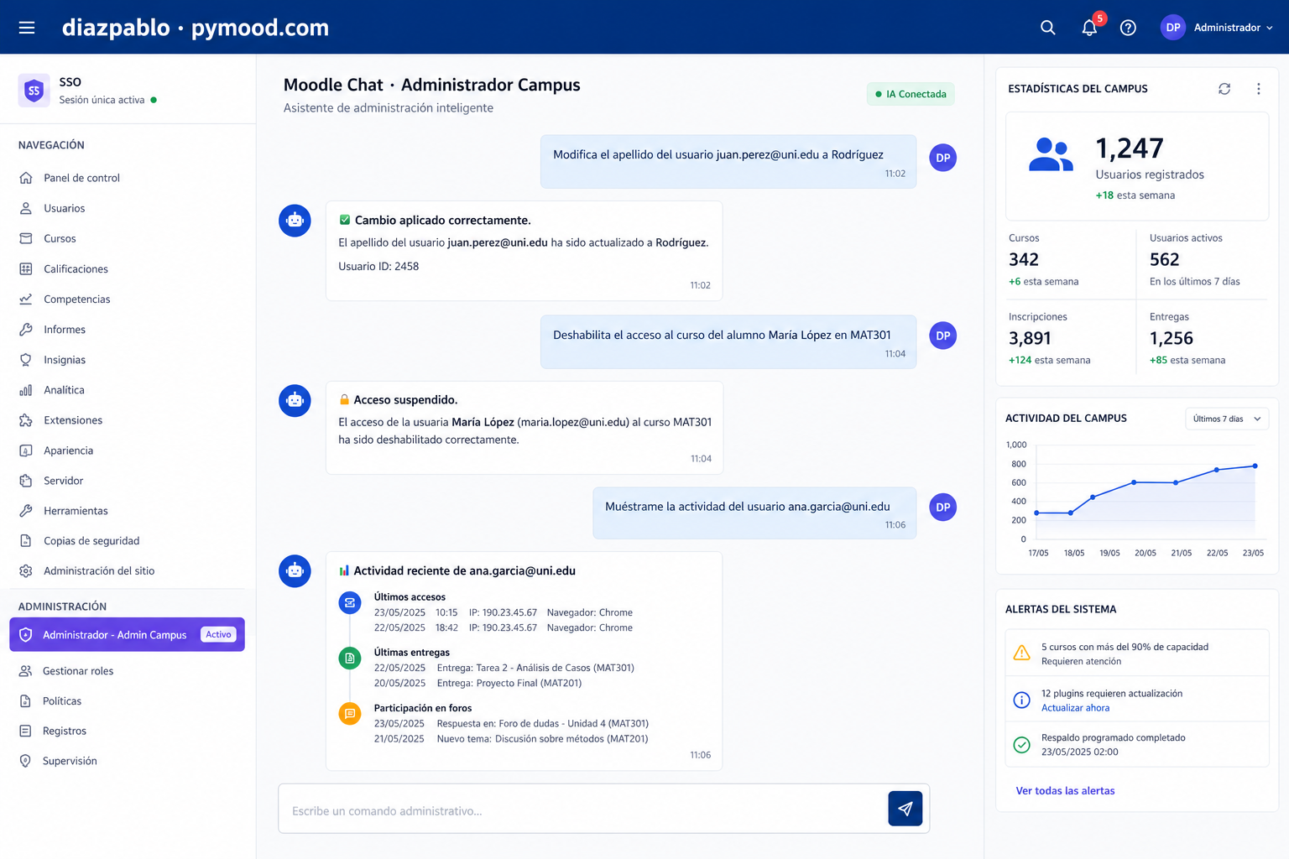Open Últimos 7 días dropdown

click(x=1227, y=419)
